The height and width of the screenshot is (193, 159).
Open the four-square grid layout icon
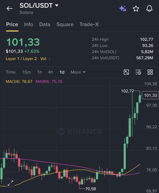[150, 72]
